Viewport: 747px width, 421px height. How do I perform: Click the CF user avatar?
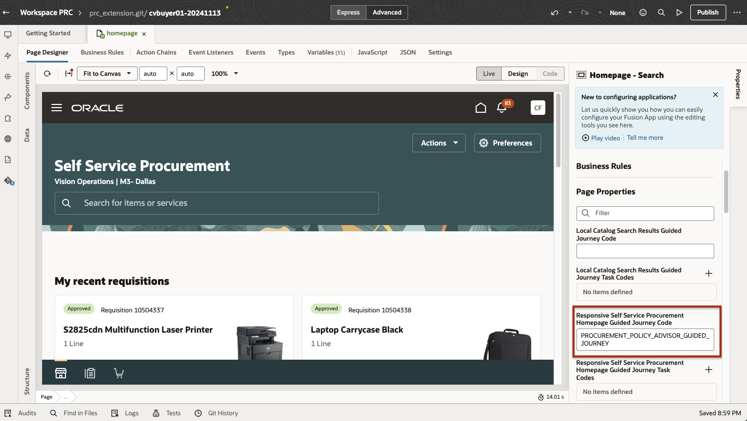tap(538, 108)
